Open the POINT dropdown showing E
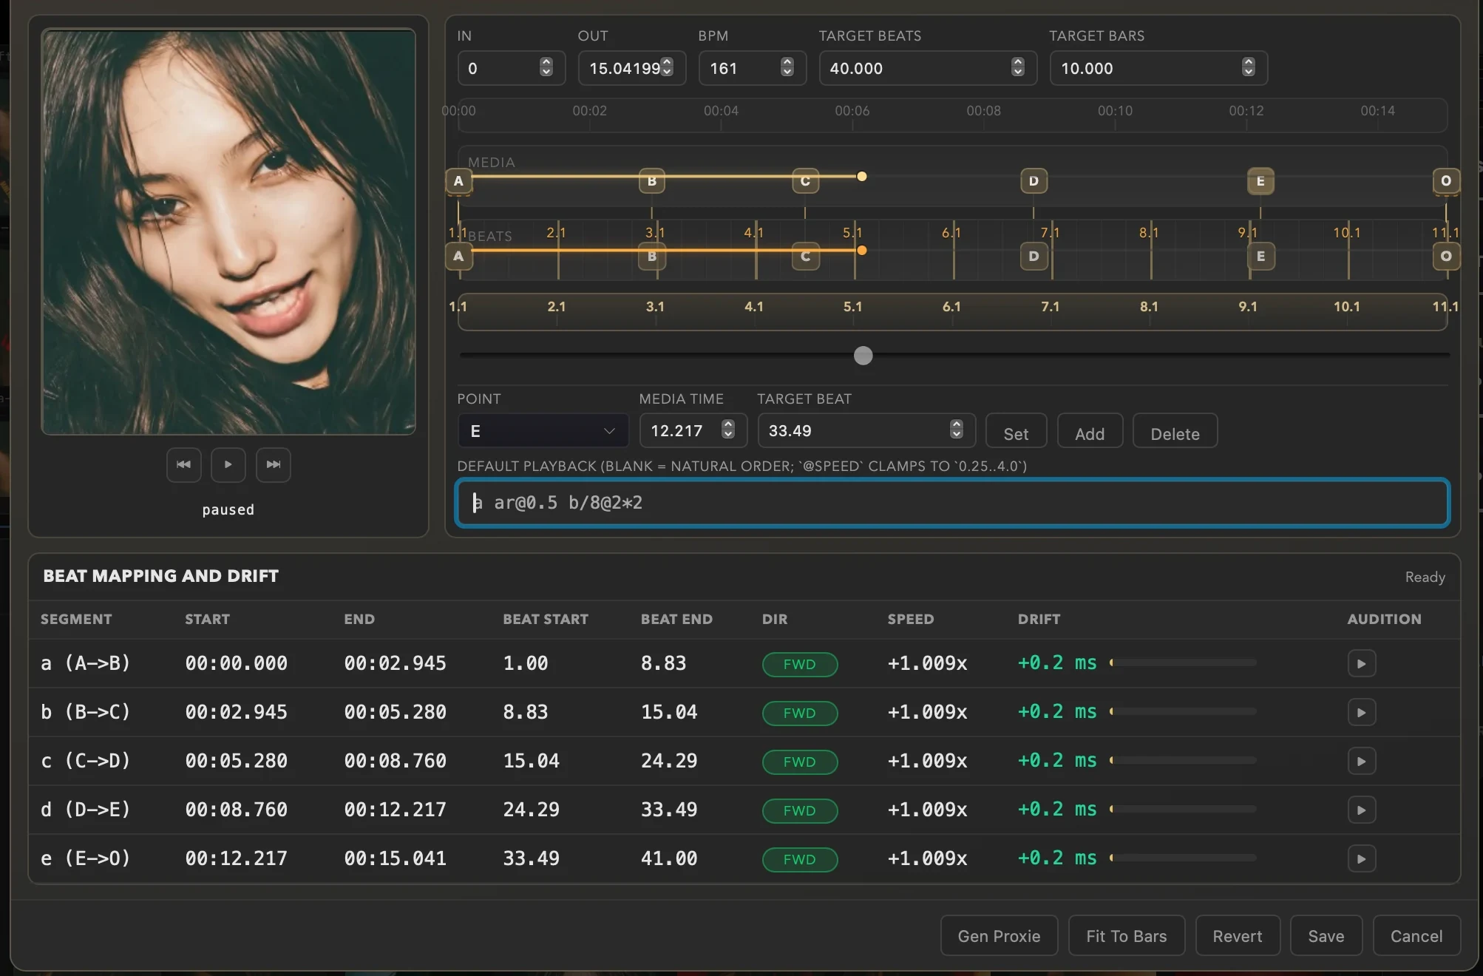1483x976 pixels. pos(543,431)
